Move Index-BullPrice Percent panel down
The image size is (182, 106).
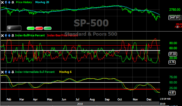9,36
